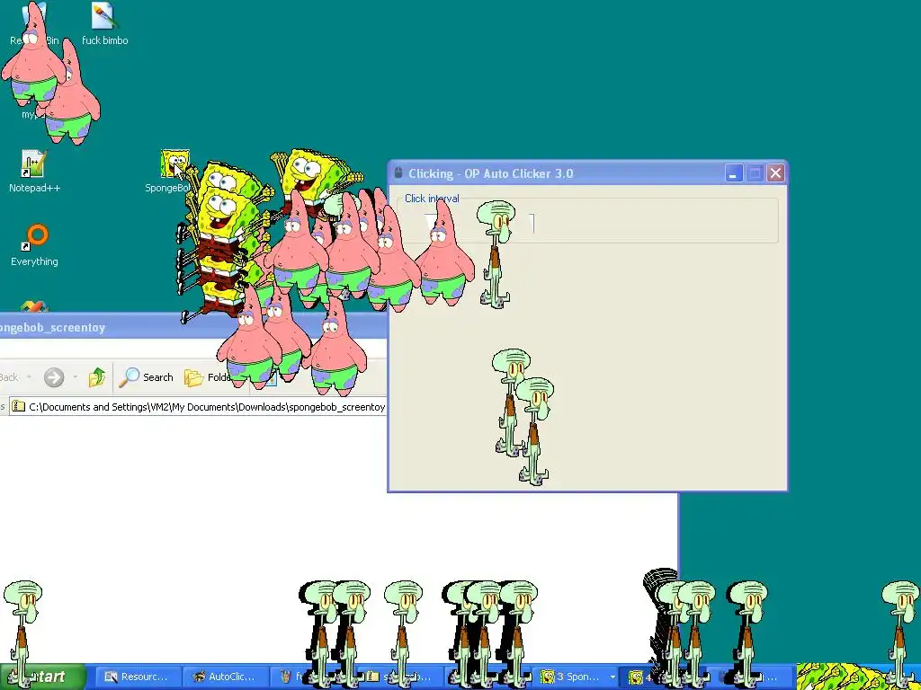Click the Up folder icon in Explorer
921x690 pixels.
click(x=97, y=377)
